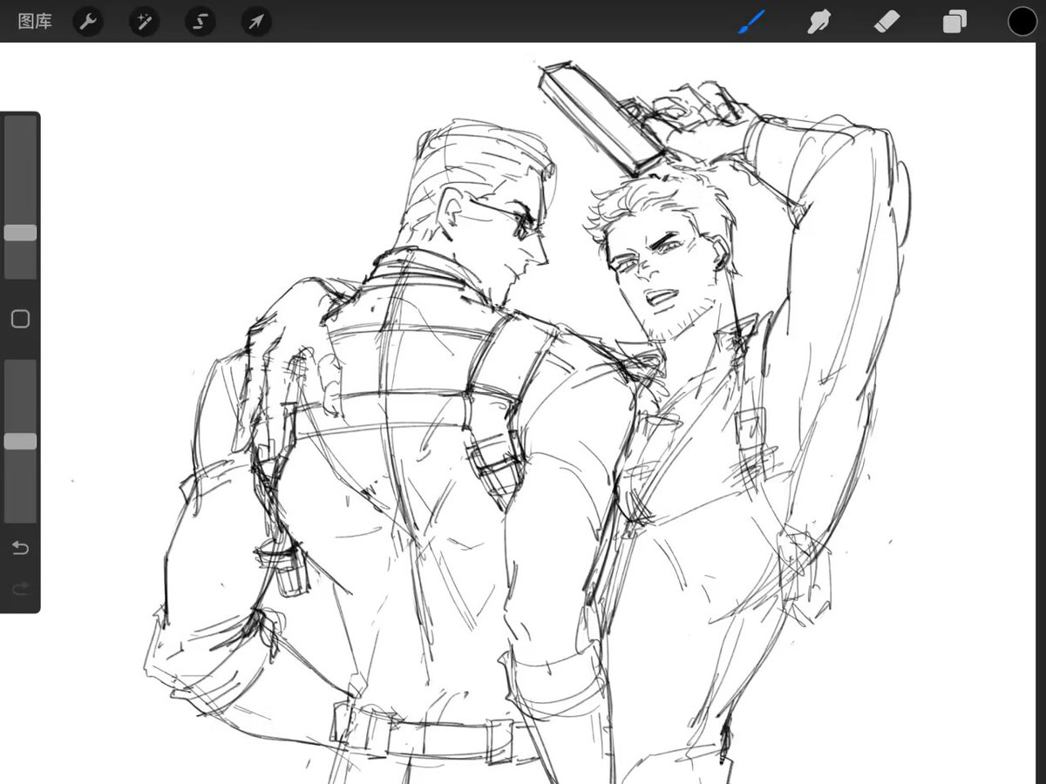Tap the undo arrow in the sidebar
Screen dimensions: 1046x784
pyautogui.click(x=20, y=547)
